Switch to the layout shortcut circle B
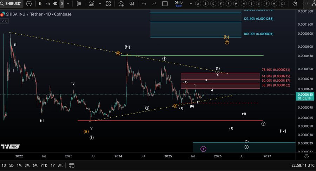316x171 pixels. coord(205,4)
